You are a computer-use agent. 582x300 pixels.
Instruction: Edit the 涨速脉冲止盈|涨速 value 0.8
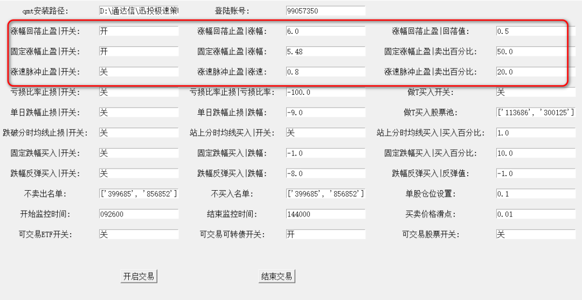point(326,72)
